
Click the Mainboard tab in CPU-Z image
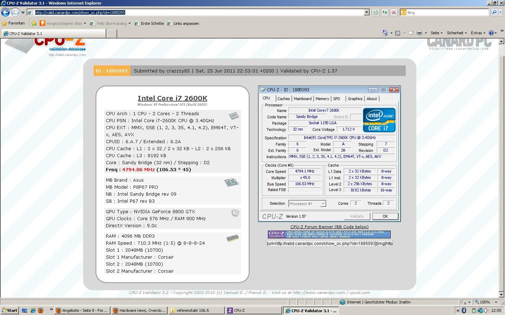click(303, 99)
